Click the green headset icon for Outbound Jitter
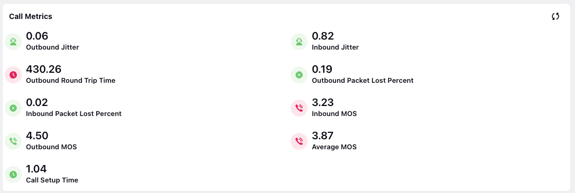Screen dimensions: 575x193 pyautogui.click(x=13, y=41)
